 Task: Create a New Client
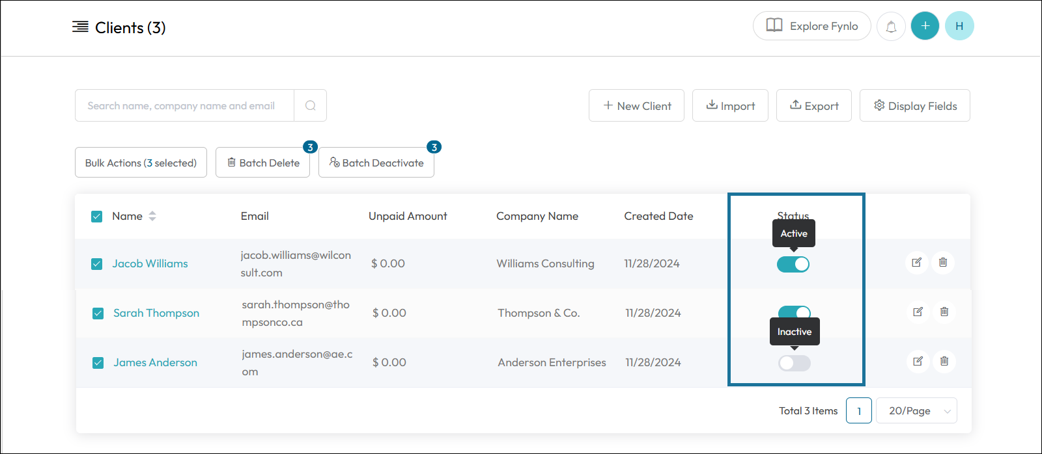(x=636, y=105)
